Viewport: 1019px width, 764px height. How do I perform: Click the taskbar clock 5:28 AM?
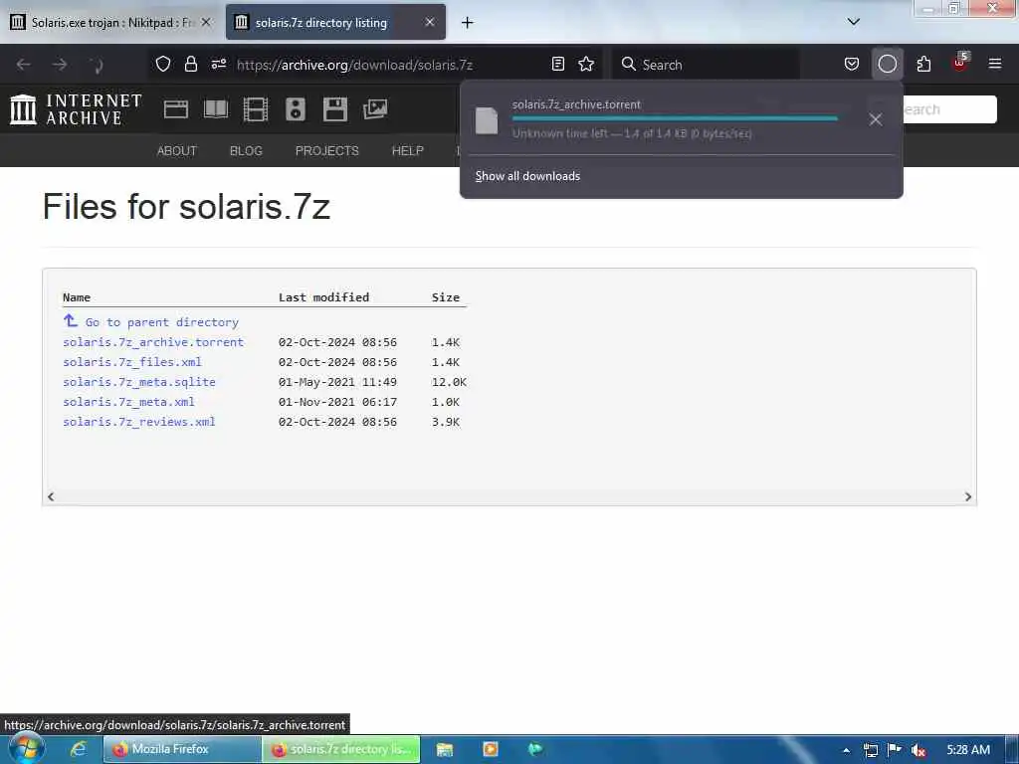pyautogui.click(x=968, y=750)
